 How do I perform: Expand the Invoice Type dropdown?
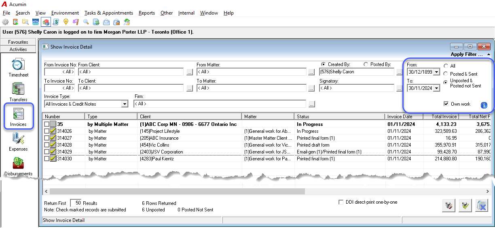point(125,104)
